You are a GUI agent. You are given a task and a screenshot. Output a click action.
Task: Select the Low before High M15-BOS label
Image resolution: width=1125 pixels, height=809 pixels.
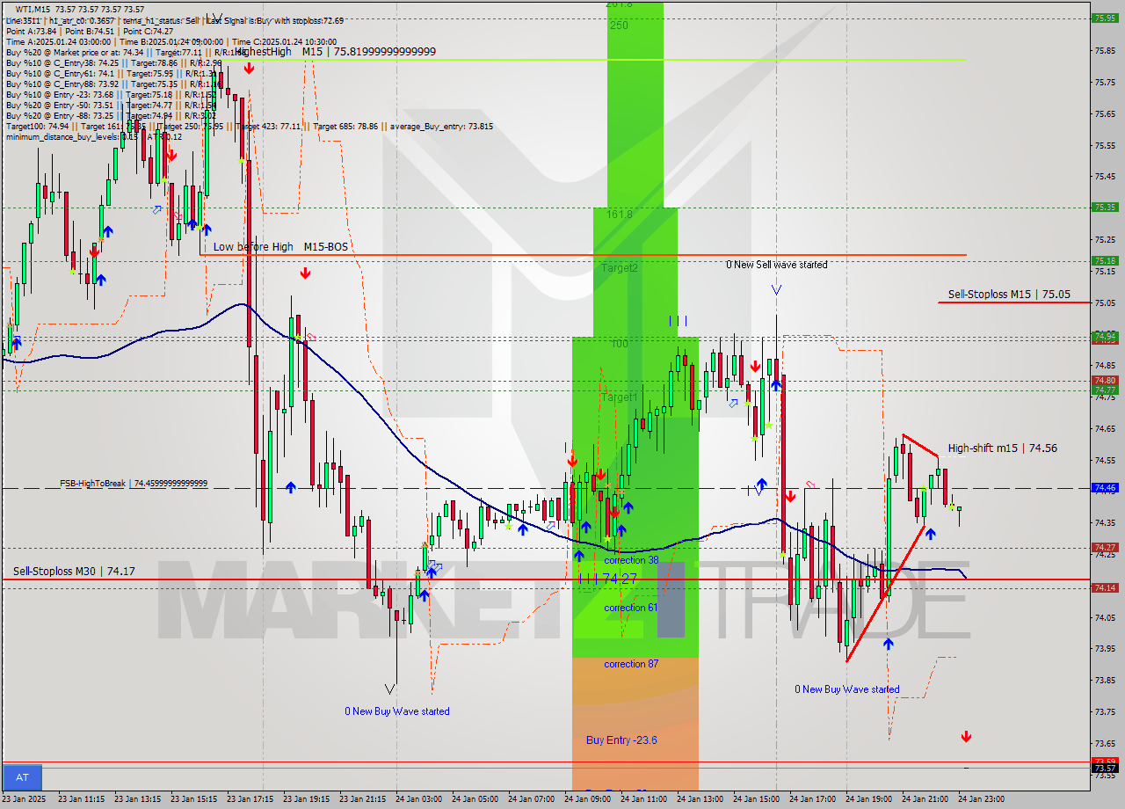pos(280,247)
